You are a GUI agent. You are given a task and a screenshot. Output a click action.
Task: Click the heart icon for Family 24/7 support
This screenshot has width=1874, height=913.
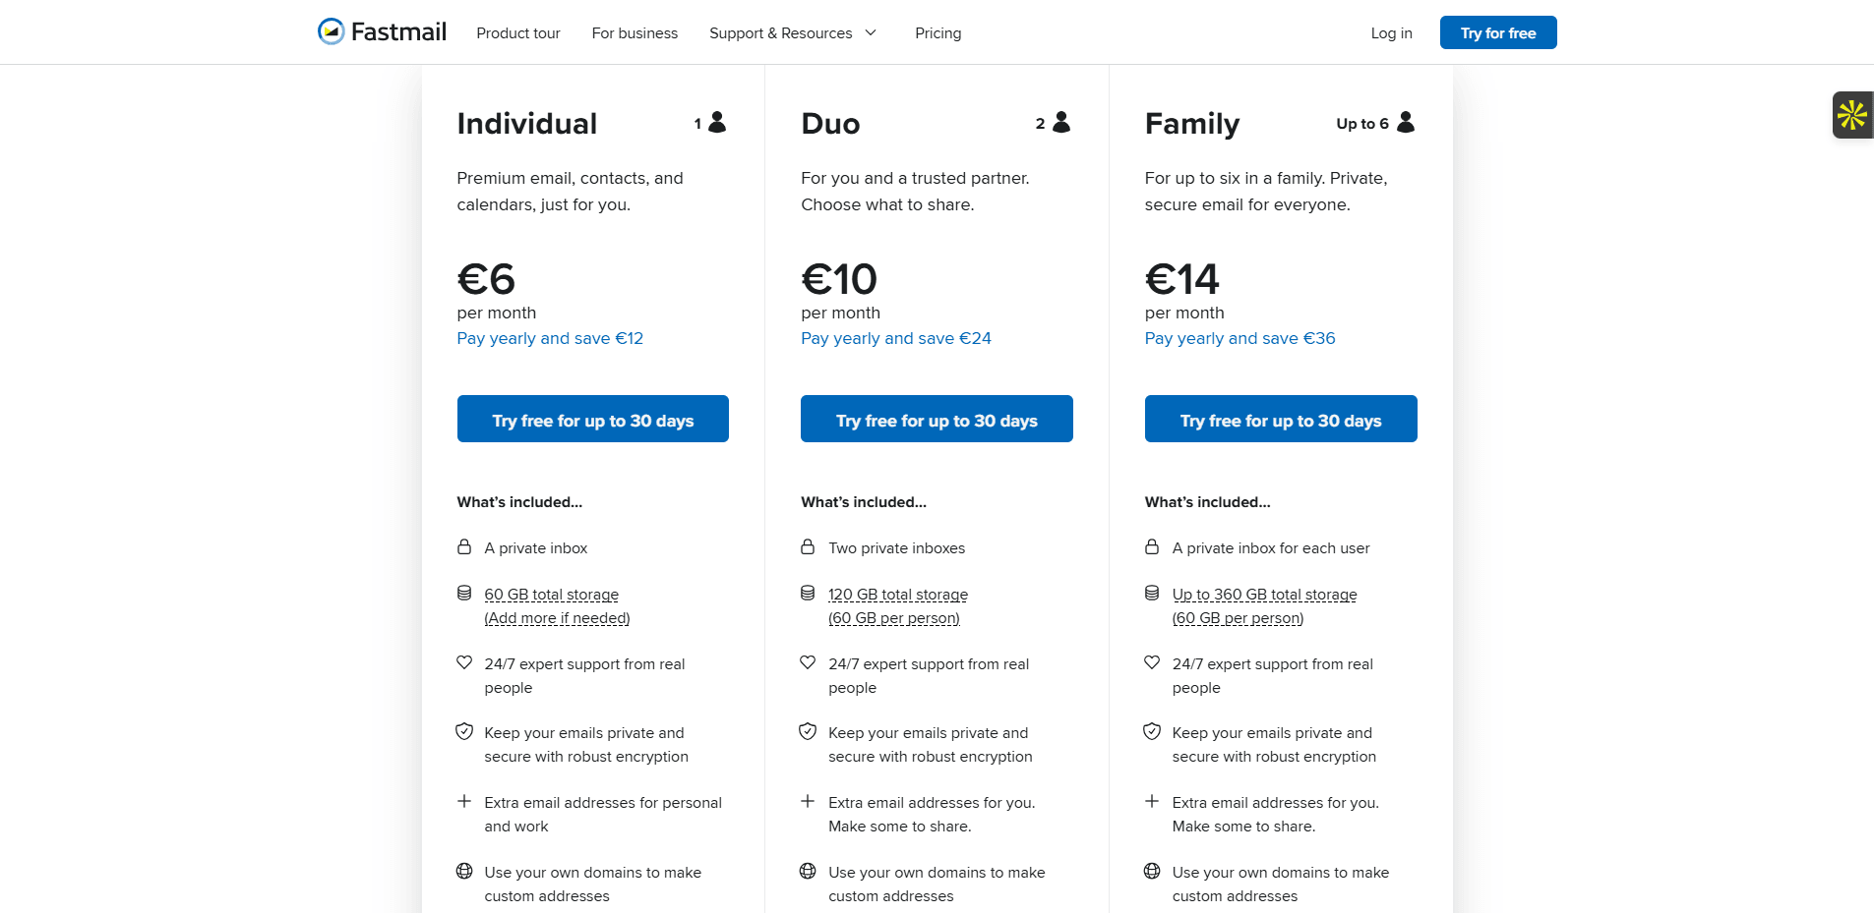click(1151, 662)
